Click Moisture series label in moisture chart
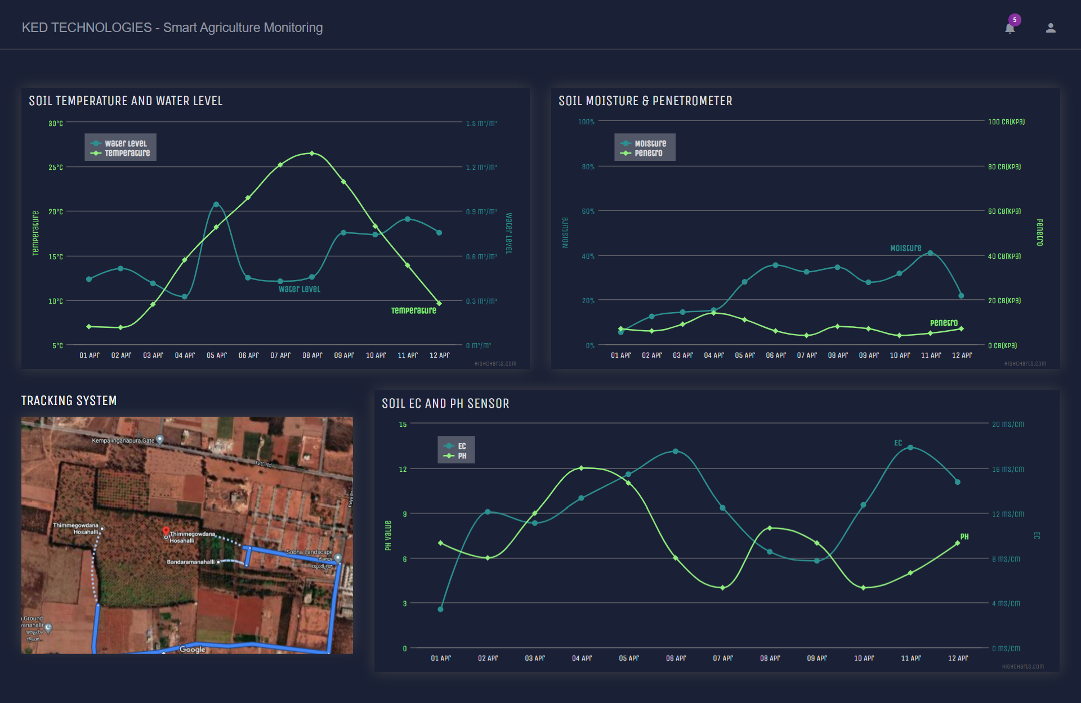The width and height of the screenshot is (1081, 703). coord(905,248)
